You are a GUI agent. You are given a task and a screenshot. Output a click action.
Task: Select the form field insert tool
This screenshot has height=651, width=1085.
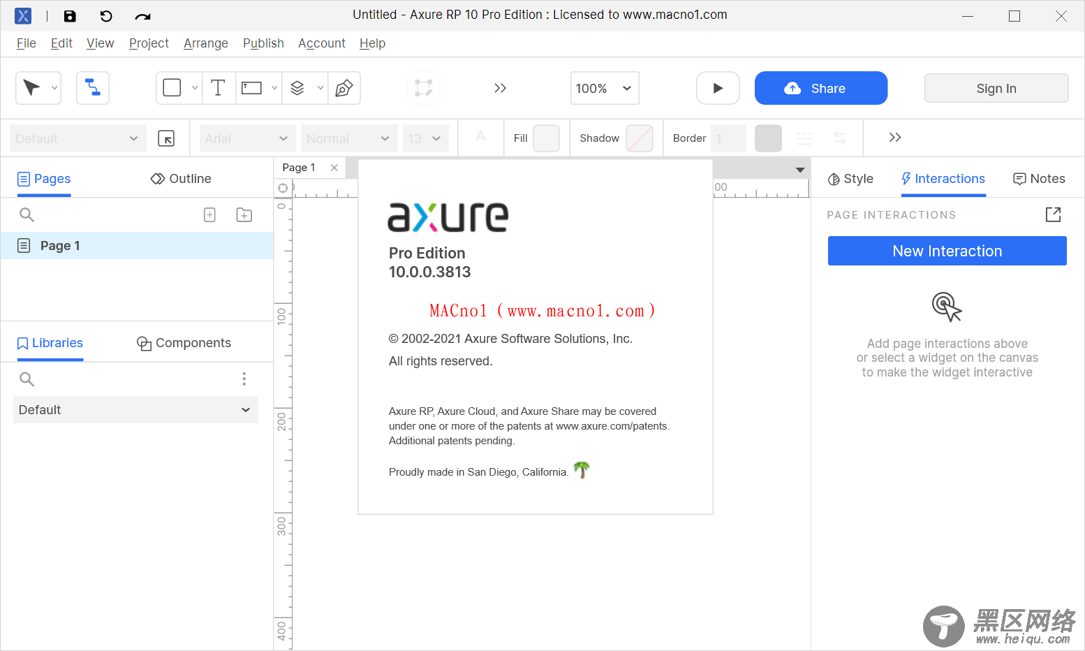[x=251, y=88]
